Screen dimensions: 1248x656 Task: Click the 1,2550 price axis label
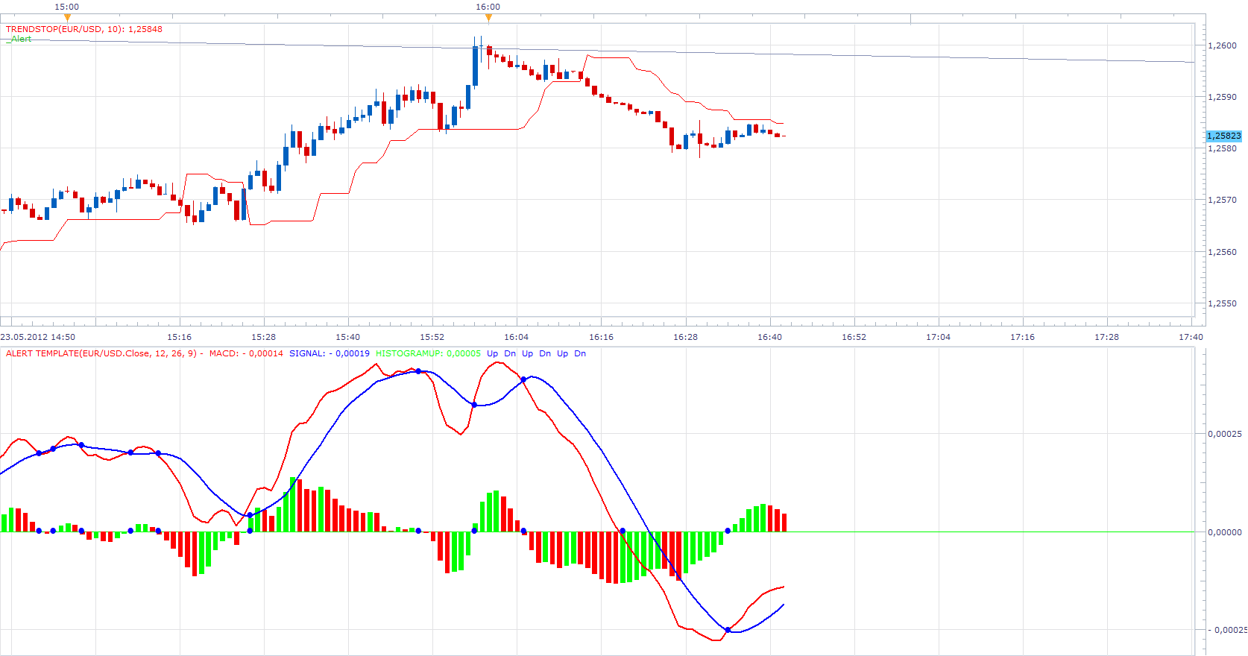click(x=1222, y=303)
